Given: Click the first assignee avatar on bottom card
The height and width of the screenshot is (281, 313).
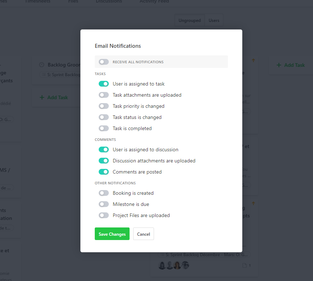Looking at the screenshot, I should click(162, 266).
